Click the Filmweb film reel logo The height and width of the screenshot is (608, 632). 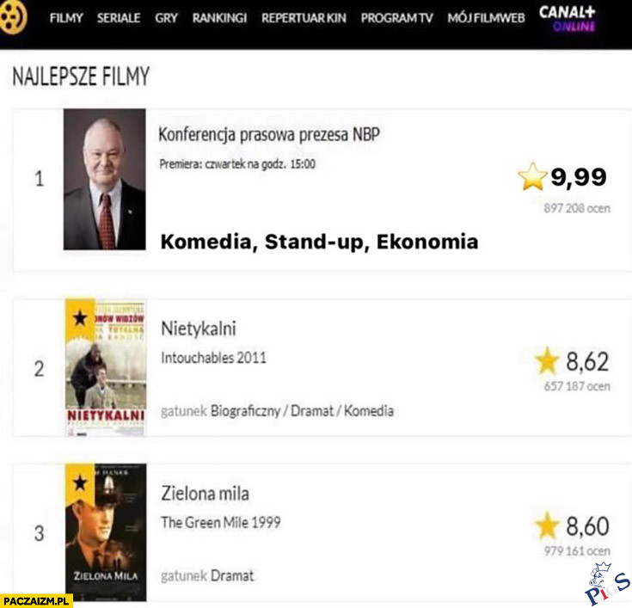click(12, 18)
